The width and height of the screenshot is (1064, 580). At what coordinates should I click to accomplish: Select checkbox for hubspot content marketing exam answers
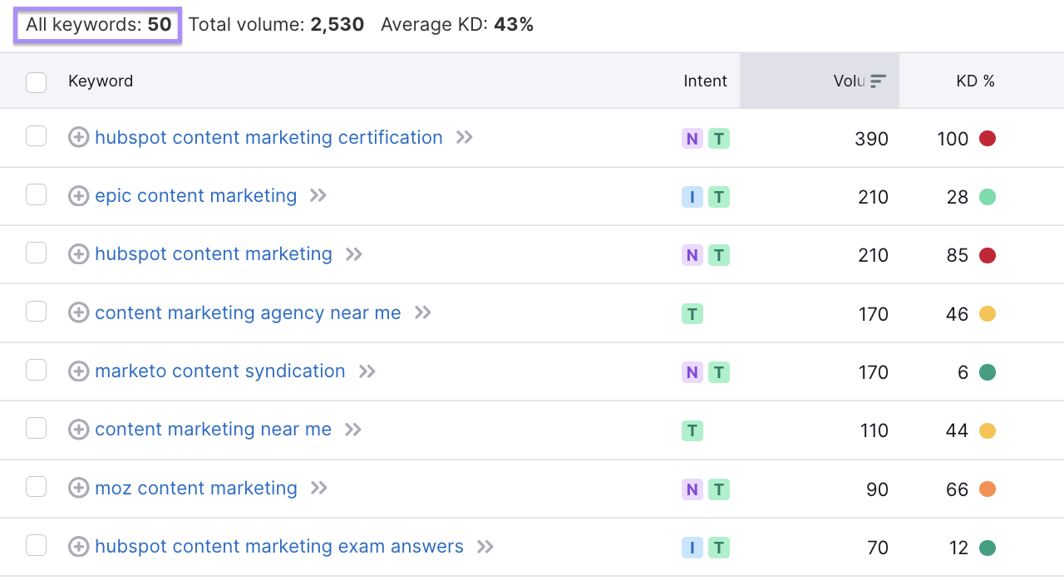pyautogui.click(x=36, y=545)
